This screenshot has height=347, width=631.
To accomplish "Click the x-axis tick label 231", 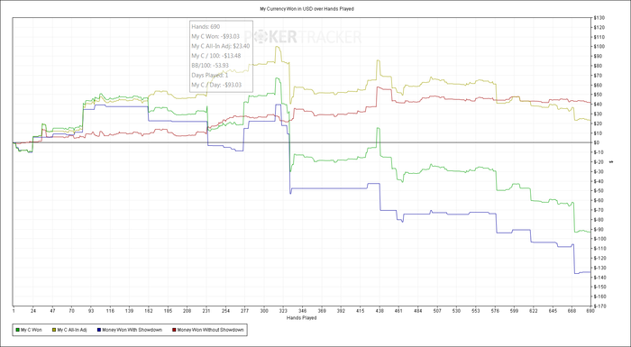I will click(x=206, y=311).
